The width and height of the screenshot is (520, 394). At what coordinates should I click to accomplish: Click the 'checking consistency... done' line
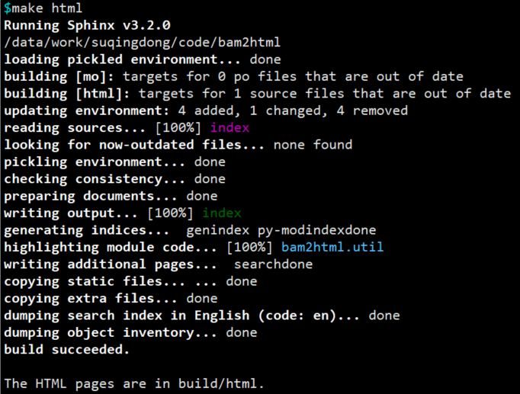click(114, 179)
